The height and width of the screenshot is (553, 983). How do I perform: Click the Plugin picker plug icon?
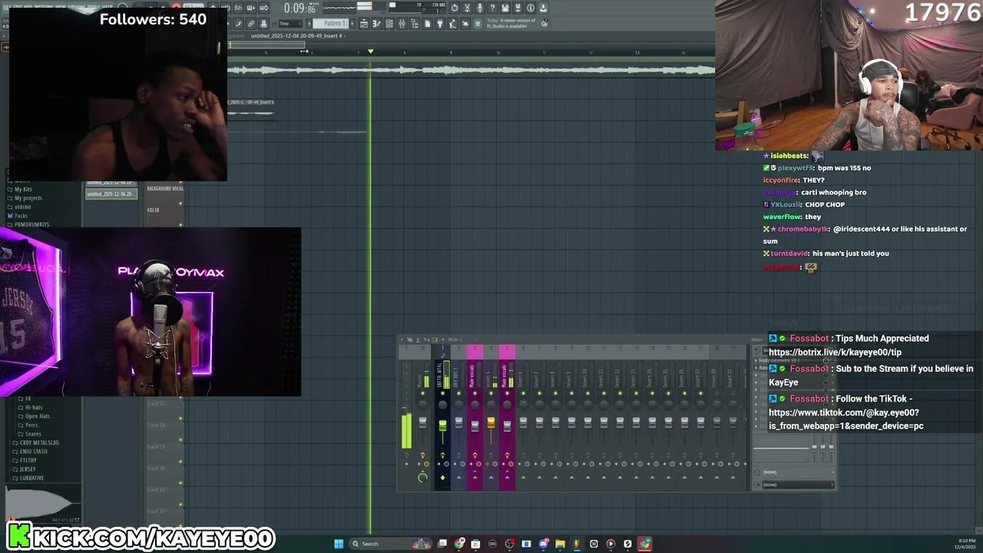click(440, 24)
